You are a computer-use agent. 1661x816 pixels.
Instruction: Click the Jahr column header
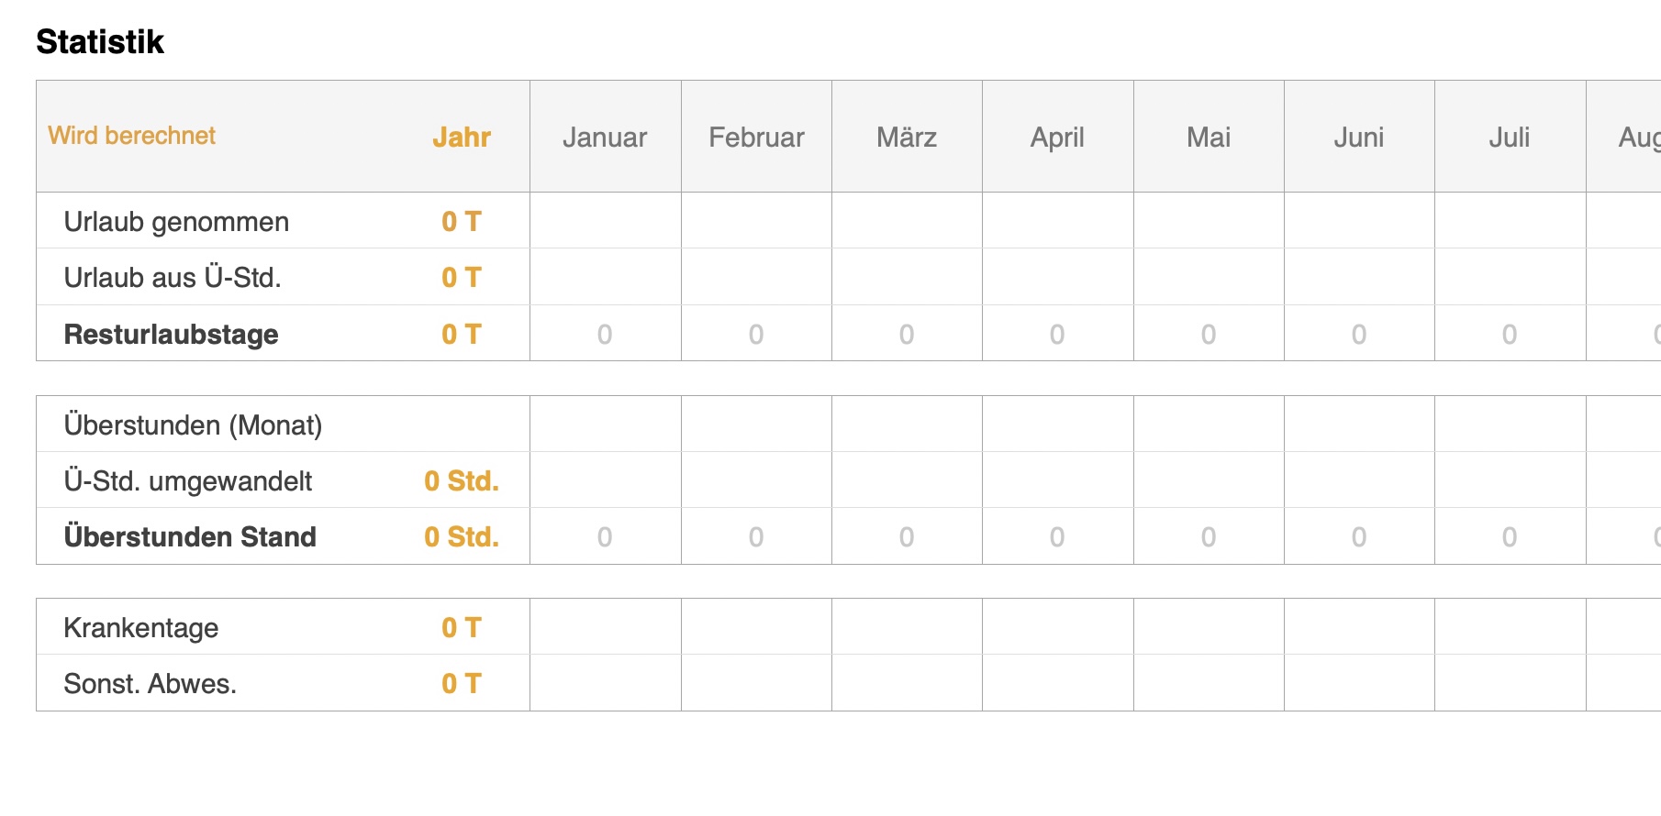[x=462, y=138]
